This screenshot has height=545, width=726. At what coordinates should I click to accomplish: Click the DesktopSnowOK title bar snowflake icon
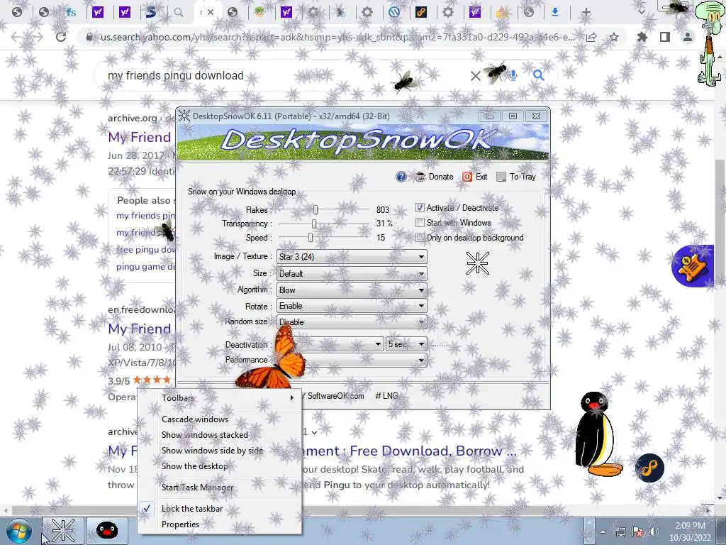184,116
